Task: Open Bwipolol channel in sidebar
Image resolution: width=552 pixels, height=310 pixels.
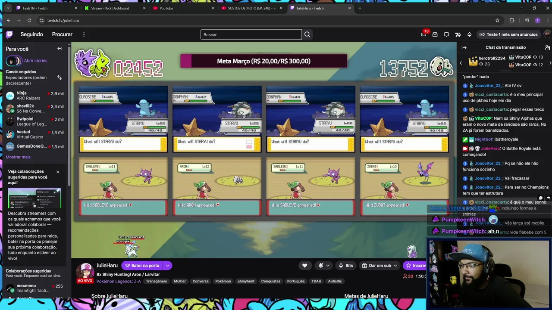Action: 35,121
